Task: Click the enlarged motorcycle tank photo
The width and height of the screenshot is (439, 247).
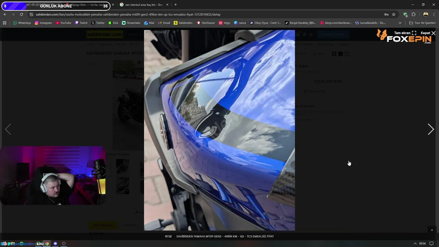Action: [x=219, y=130]
